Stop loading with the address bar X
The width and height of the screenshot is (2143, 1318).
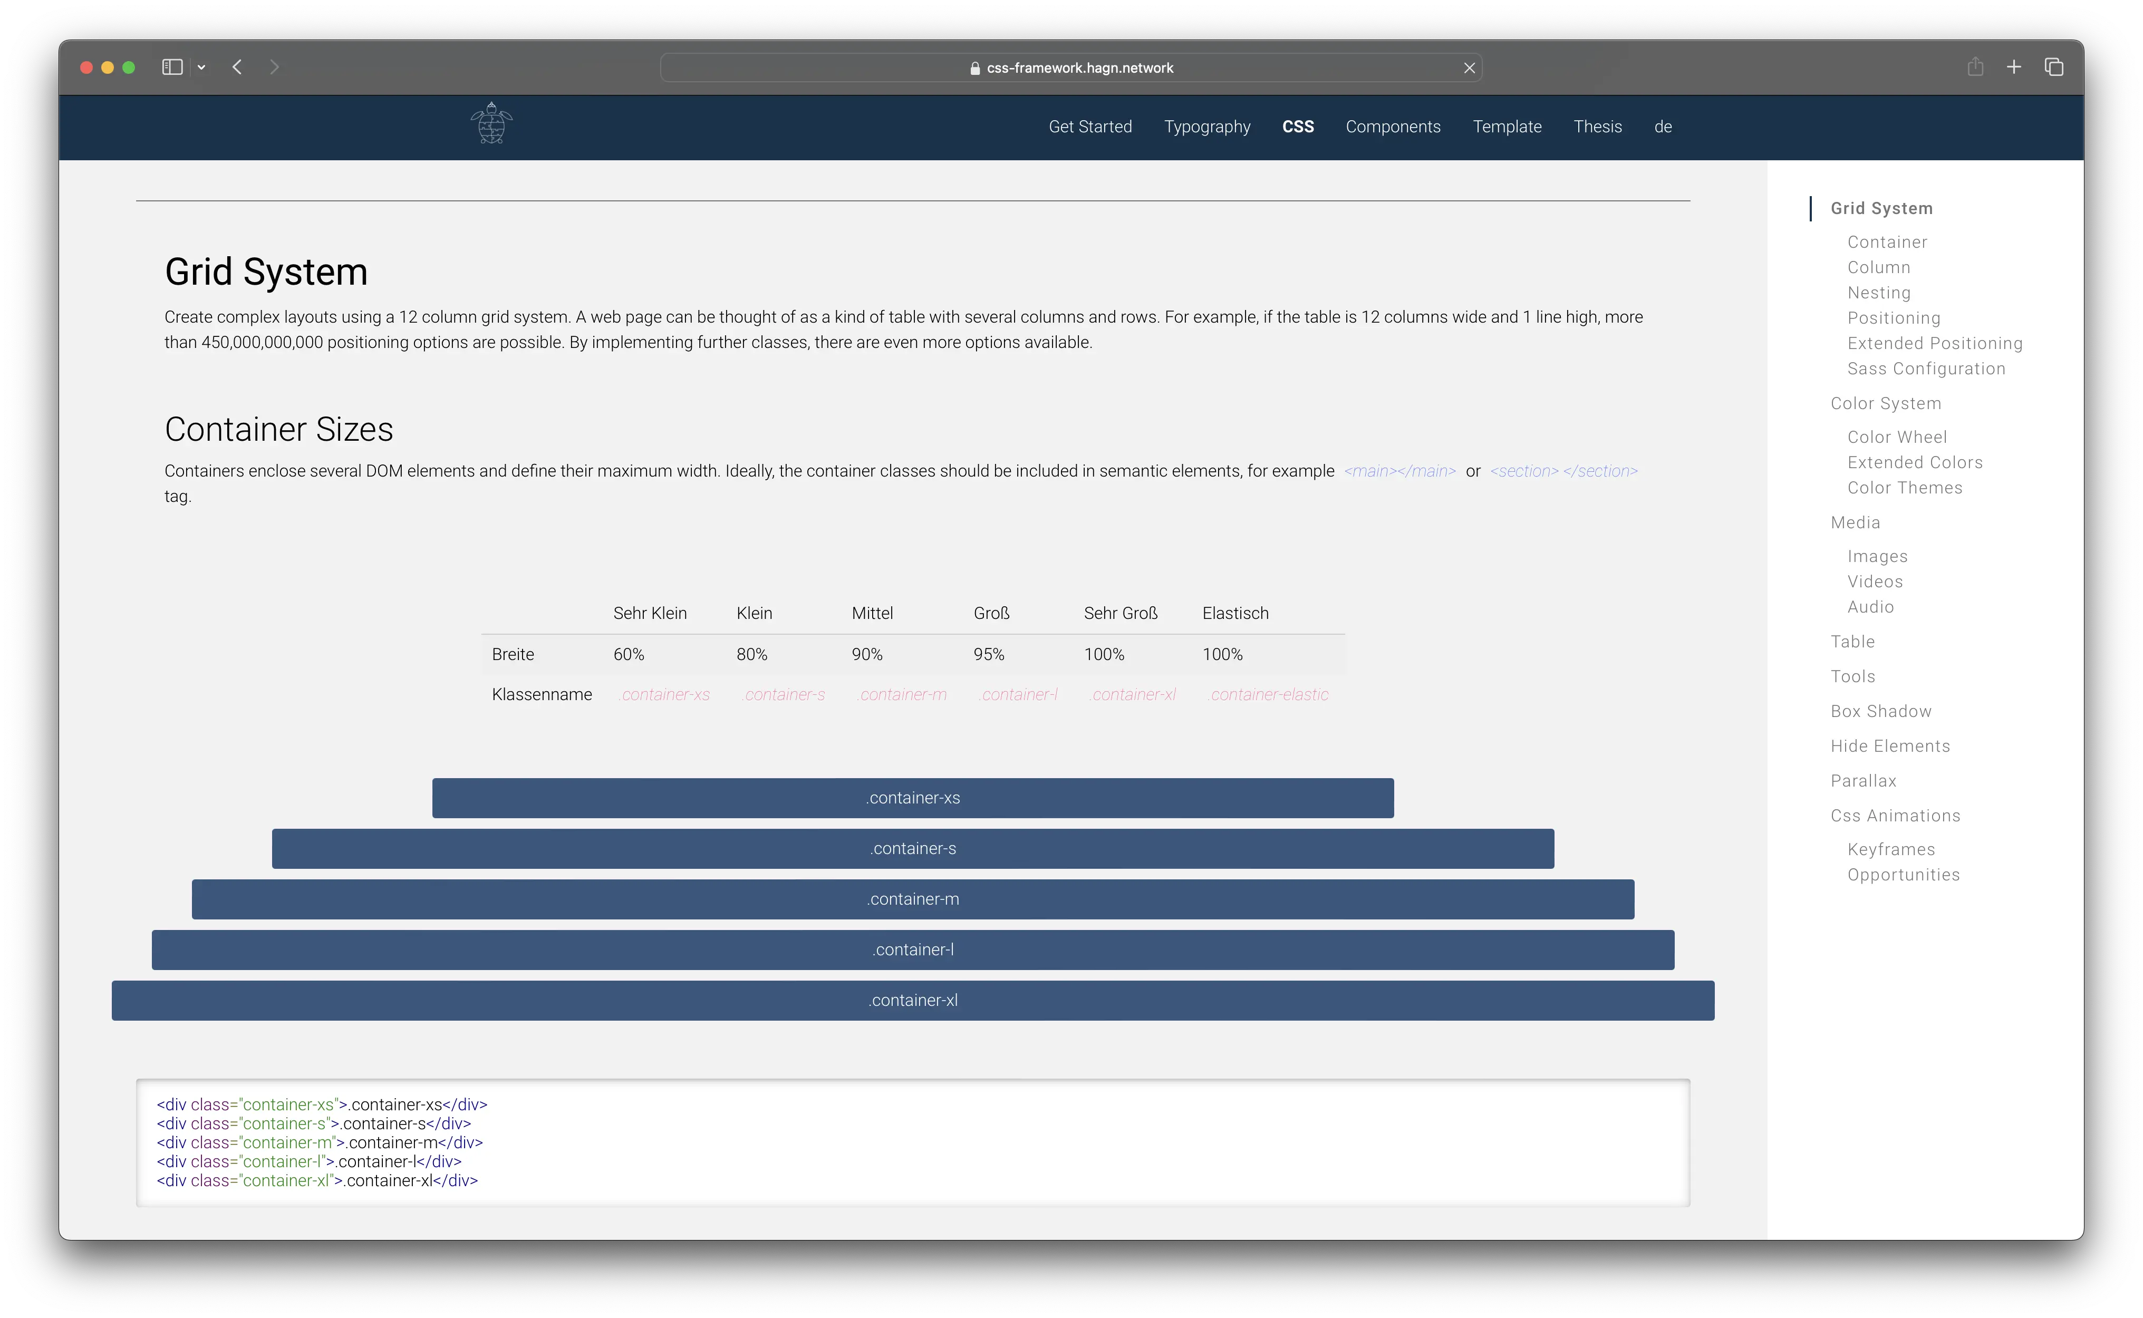[1469, 68]
